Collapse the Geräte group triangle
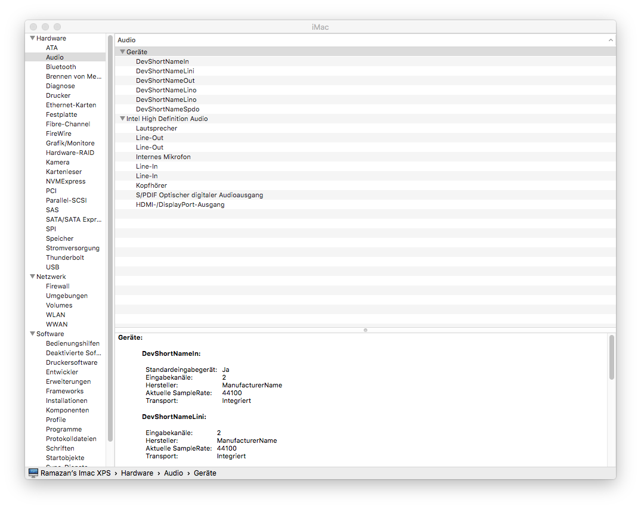This screenshot has height=509, width=641. [122, 52]
